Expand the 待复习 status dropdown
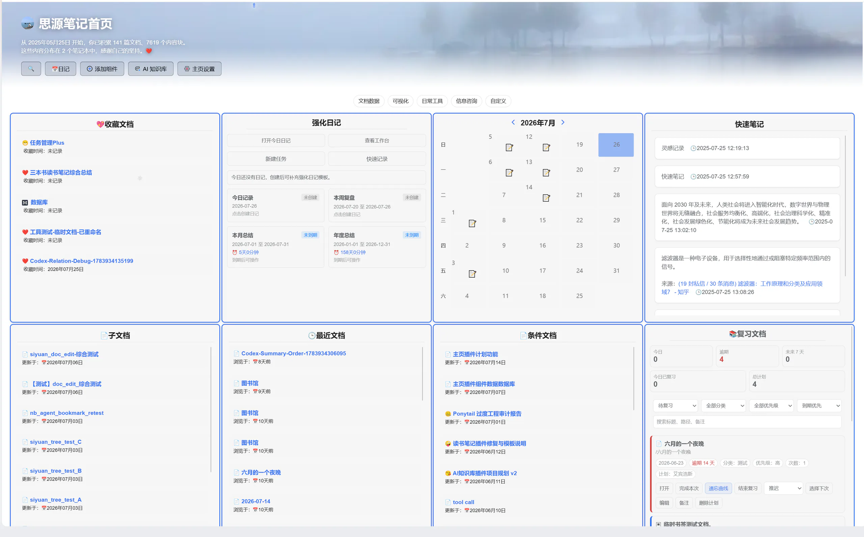This screenshot has height=537, width=864. pyautogui.click(x=676, y=406)
